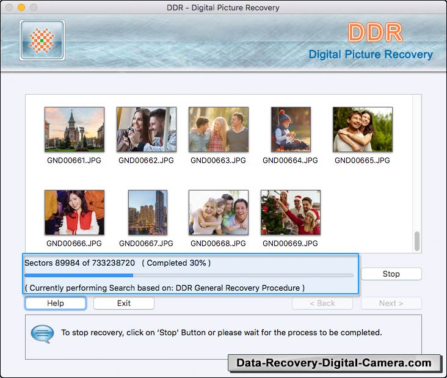Click the speech bubble info icon
Screen dimensions: 447x378
[42, 333]
